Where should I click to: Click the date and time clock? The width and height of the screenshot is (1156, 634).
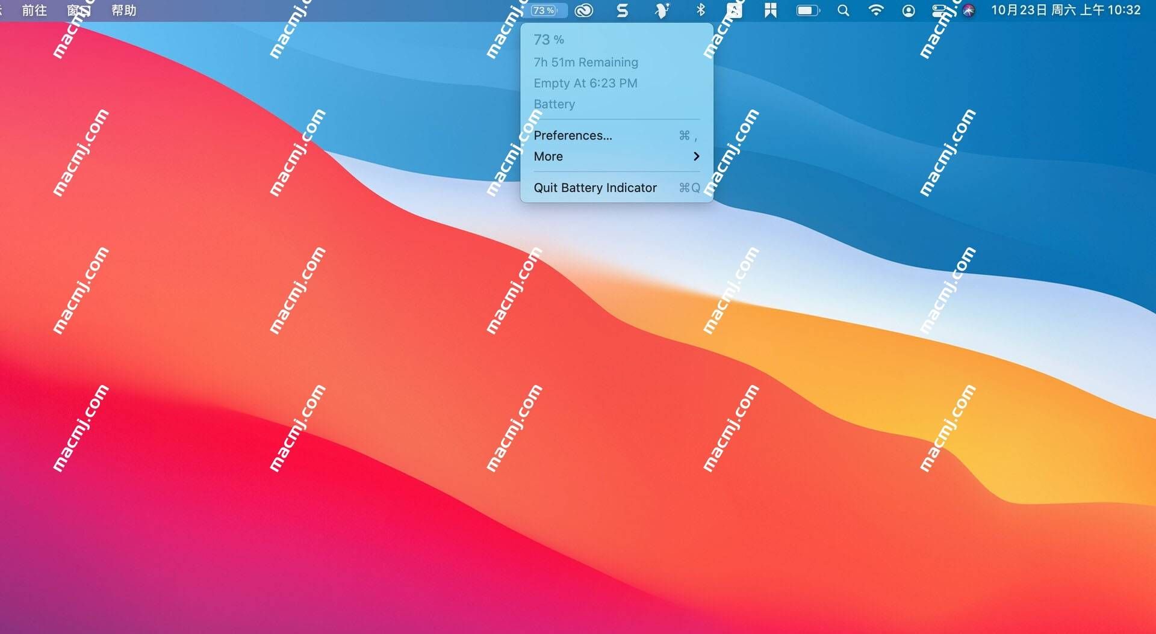click(x=1066, y=10)
